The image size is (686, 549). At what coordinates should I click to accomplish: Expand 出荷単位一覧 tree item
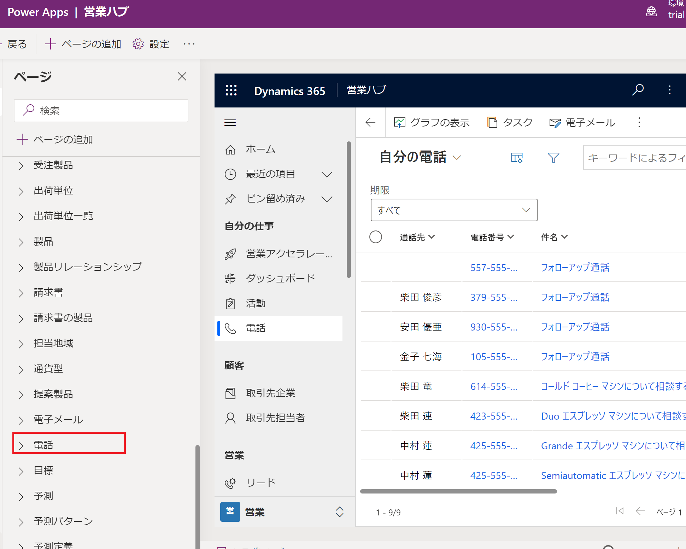point(21,216)
